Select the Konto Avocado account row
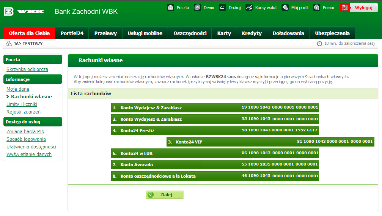This screenshot has width=382, height=216. click(x=215, y=164)
